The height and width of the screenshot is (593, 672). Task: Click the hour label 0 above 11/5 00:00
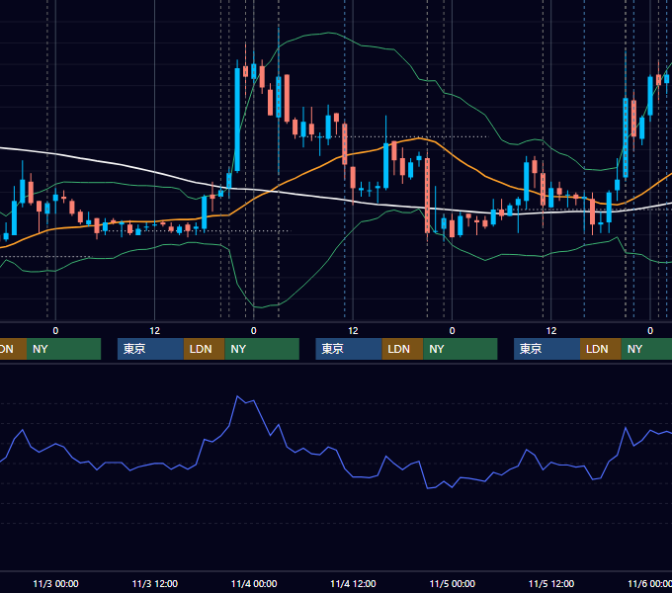452,331
